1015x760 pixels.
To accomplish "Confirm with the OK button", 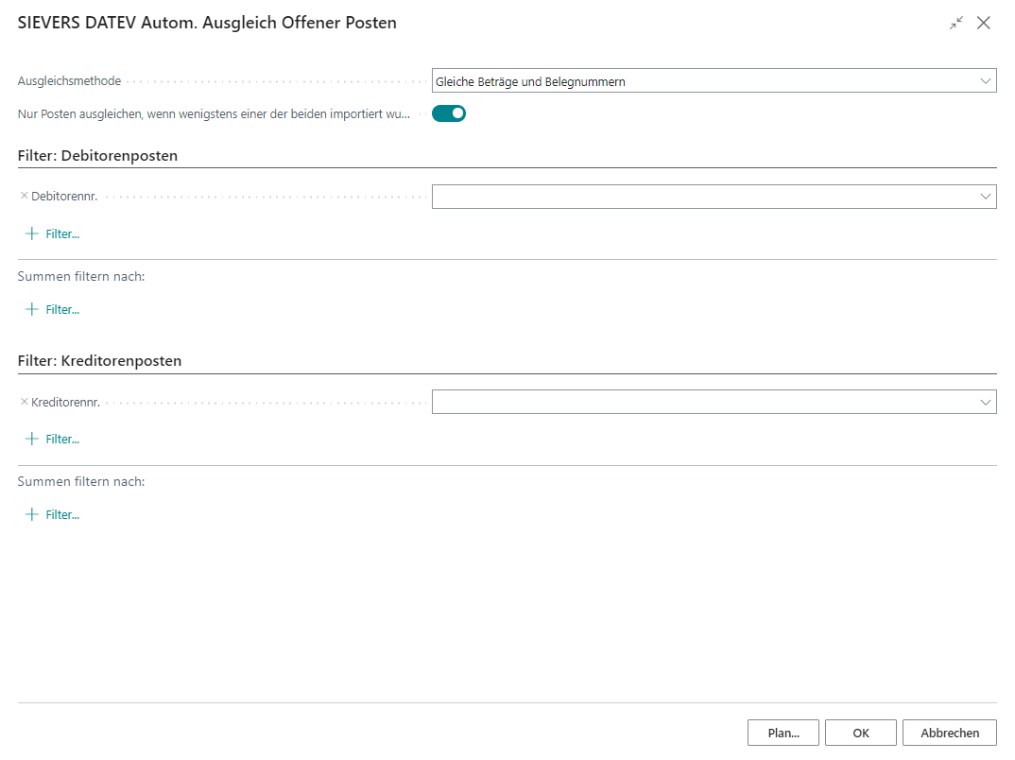I will [x=860, y=733].
